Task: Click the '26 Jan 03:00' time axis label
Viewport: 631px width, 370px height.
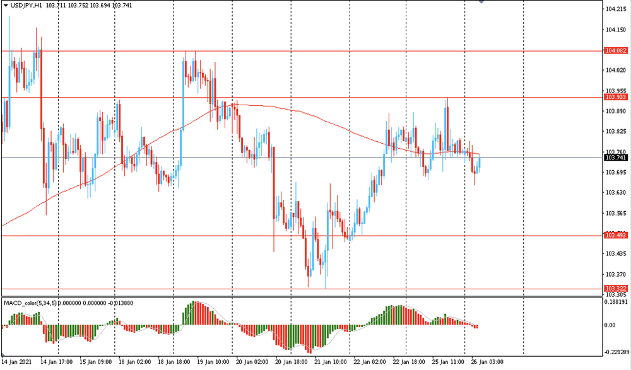Action: coord(487,362)
